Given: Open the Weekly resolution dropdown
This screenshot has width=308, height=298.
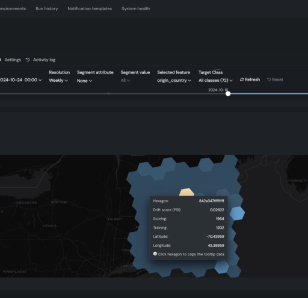Looking at the screenshot, I should point(58,80).
